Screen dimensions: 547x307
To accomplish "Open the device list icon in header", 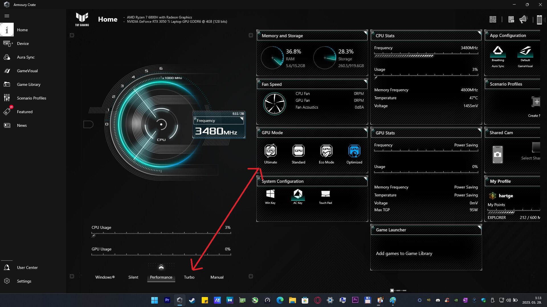I will coord(511,19).
